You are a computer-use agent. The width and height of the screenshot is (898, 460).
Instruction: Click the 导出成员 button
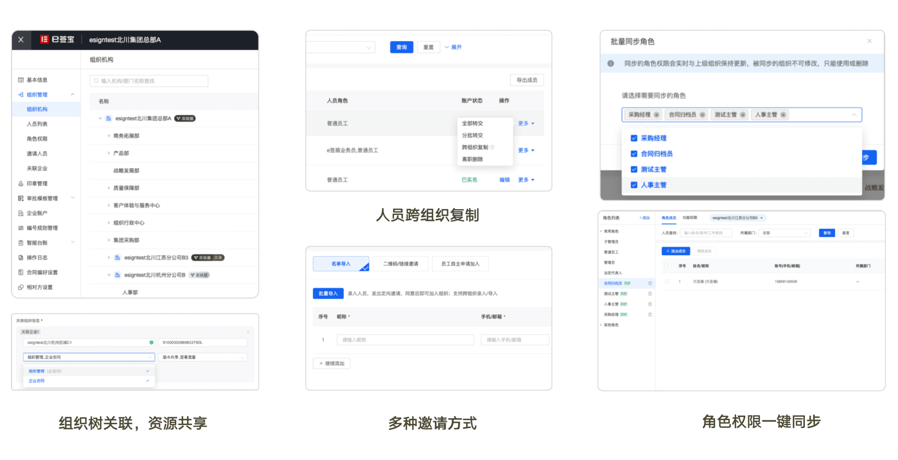click(527, 80)
